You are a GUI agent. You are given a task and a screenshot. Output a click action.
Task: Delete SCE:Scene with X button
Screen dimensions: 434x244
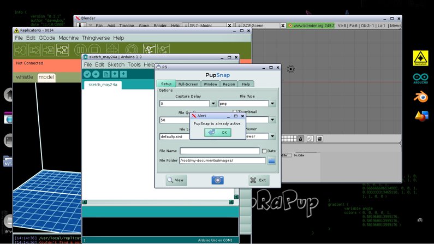point(283,26)
